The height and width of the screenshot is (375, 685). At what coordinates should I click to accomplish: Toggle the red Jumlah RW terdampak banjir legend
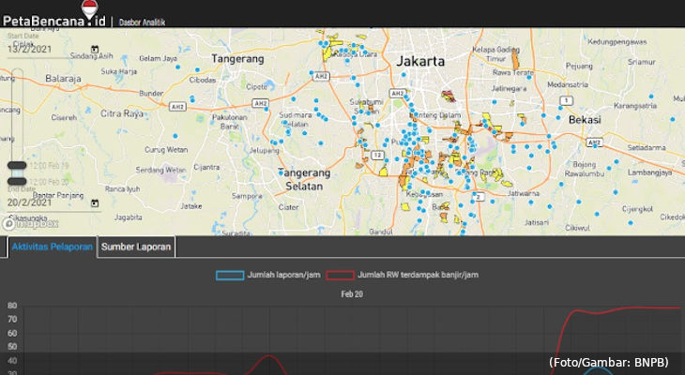point(340,276)
